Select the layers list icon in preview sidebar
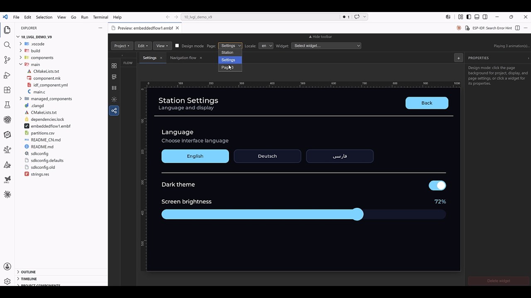The height and width of the screenshot is (298, 531). coord(114,77)
